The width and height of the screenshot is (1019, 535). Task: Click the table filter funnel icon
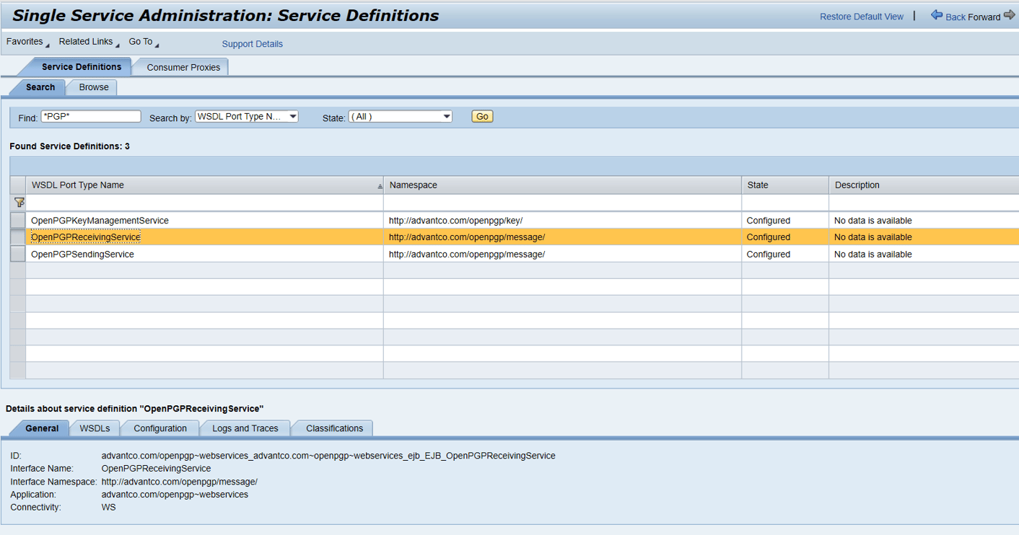[19, 203]
